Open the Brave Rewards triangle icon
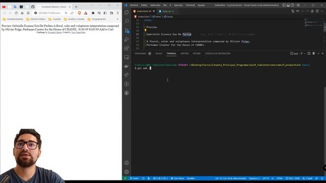This screenshot has height=183, width=326. coord(86,13)
